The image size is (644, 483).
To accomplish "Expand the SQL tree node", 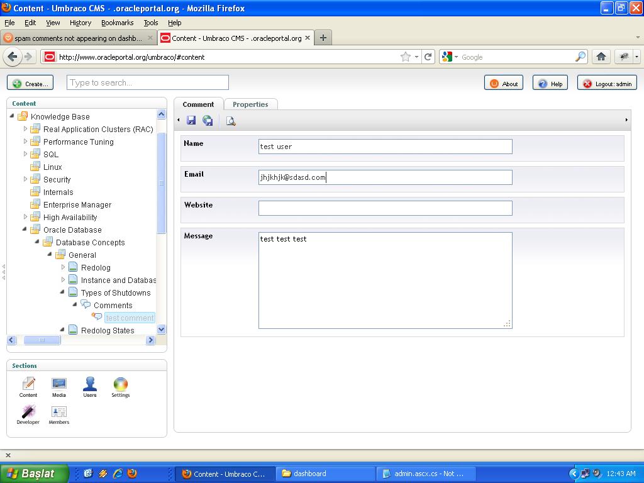I will pos(25,154).
